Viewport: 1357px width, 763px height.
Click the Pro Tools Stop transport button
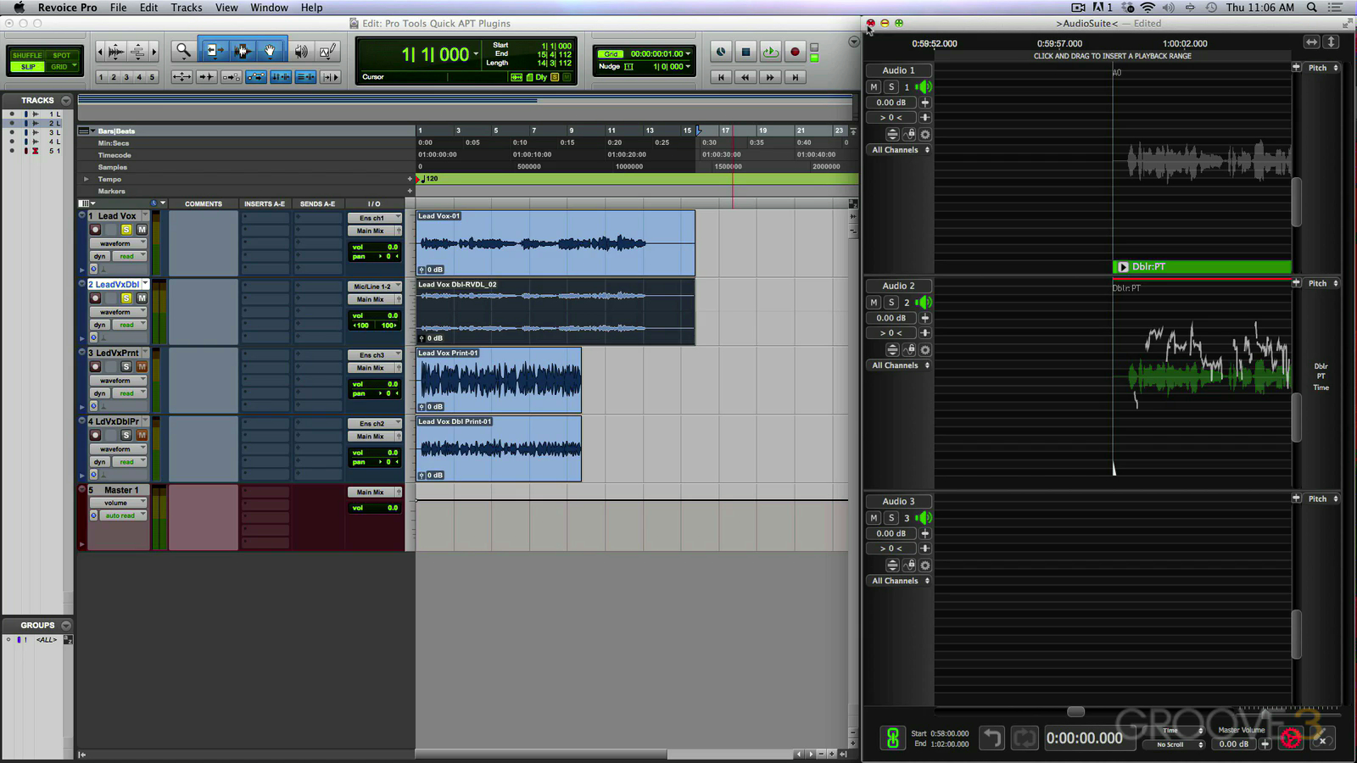(x=746, y=52)
